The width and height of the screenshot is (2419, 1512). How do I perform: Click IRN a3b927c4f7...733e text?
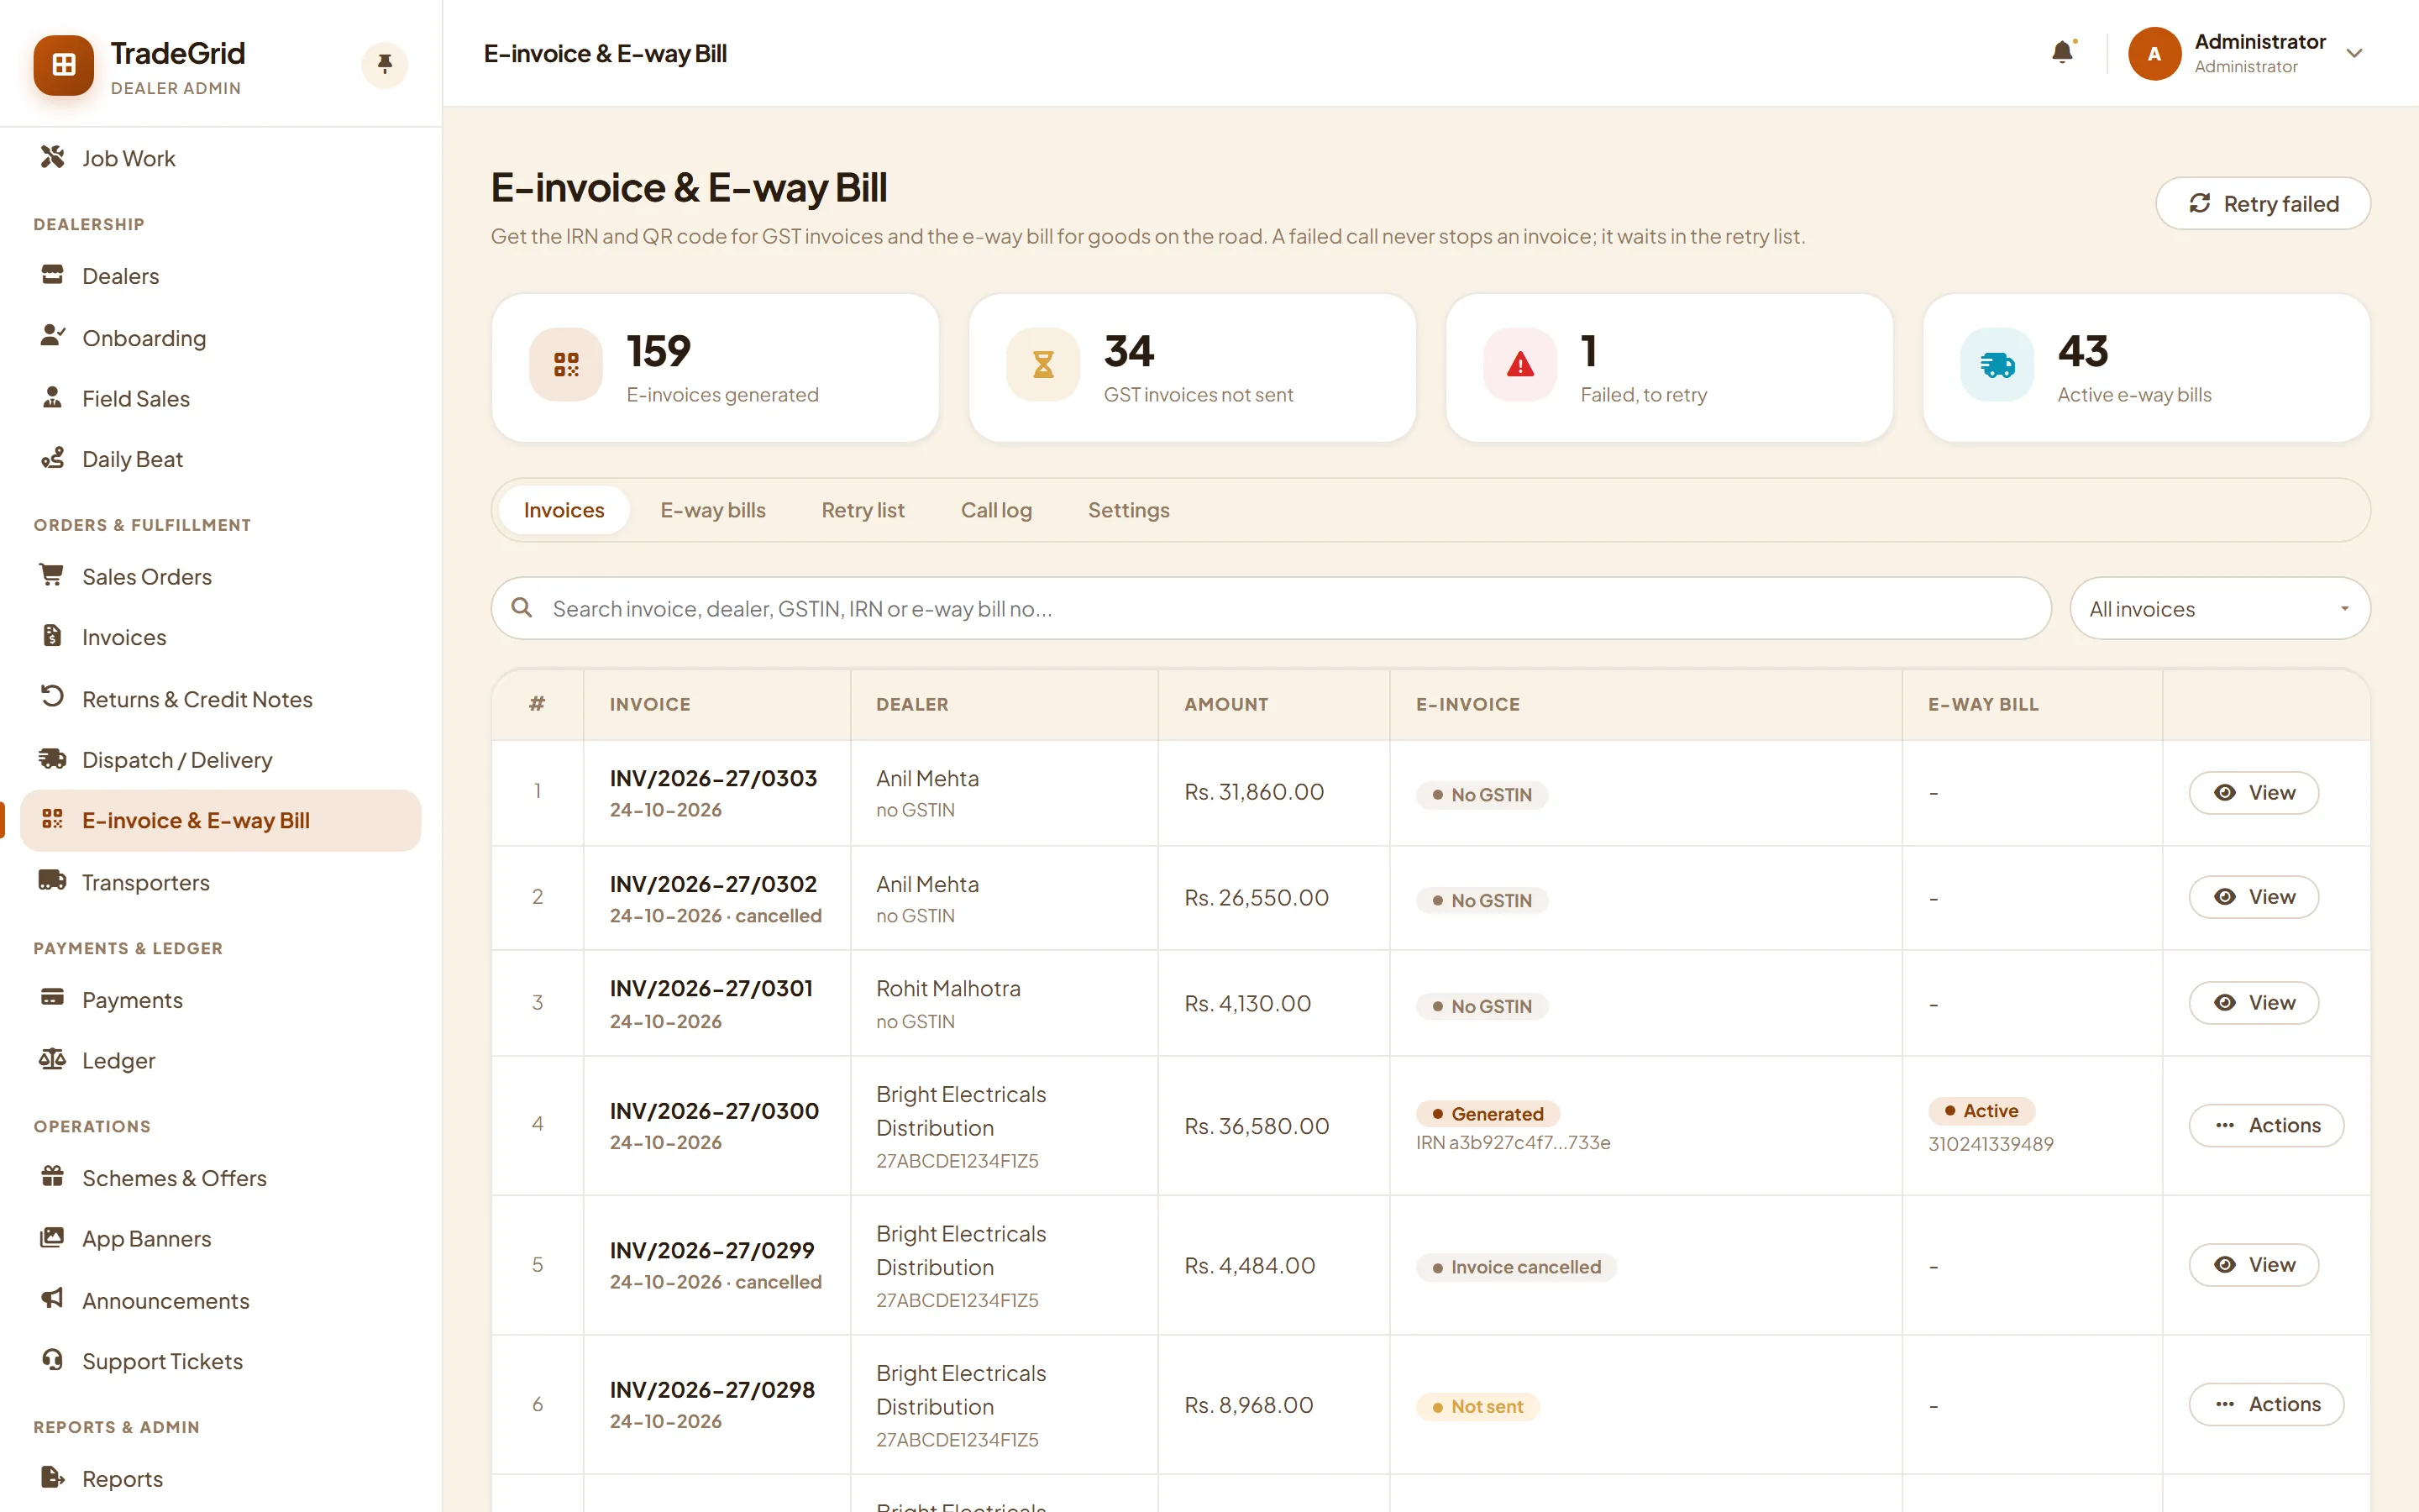click(1513, 1142)
